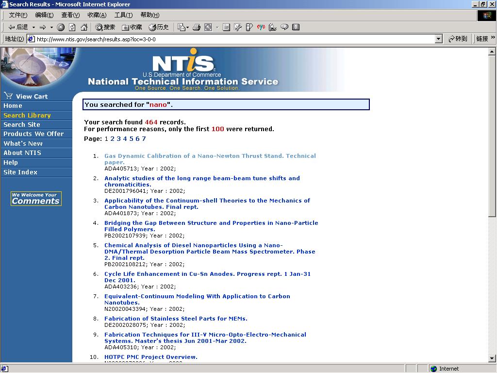Open Analytic studies of long range beam-beam result

tap(202, 182)
